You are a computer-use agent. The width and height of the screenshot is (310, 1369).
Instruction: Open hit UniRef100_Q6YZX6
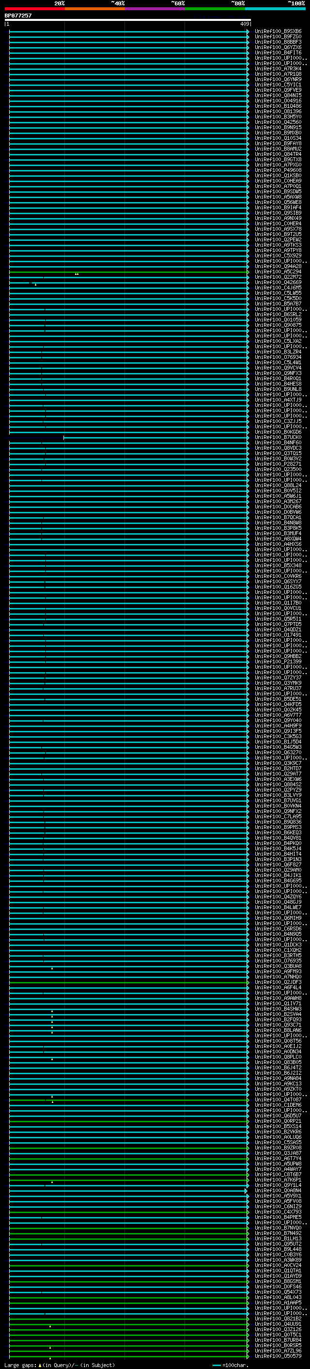click(278, 47)
